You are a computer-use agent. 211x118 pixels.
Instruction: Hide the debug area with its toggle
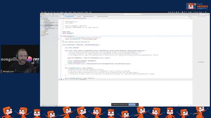[x=59, y=79]
